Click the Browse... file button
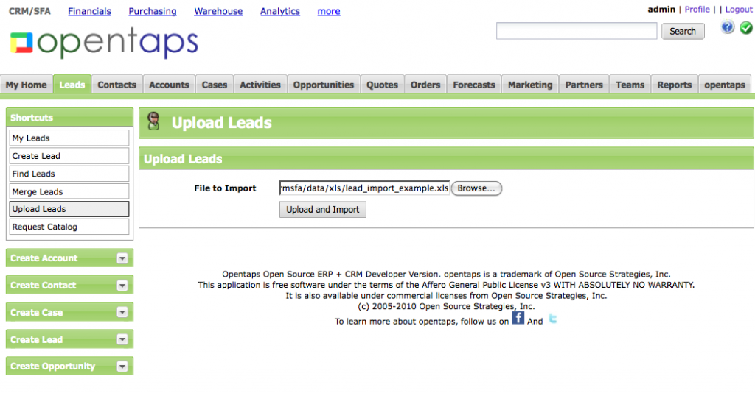 pos(476,188)
